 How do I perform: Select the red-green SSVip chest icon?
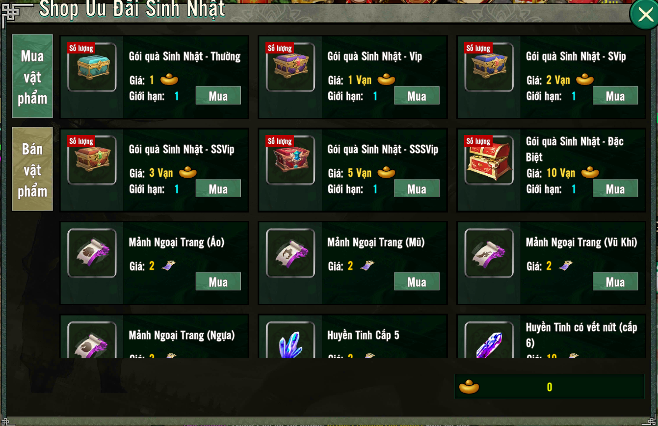(92, 160)
